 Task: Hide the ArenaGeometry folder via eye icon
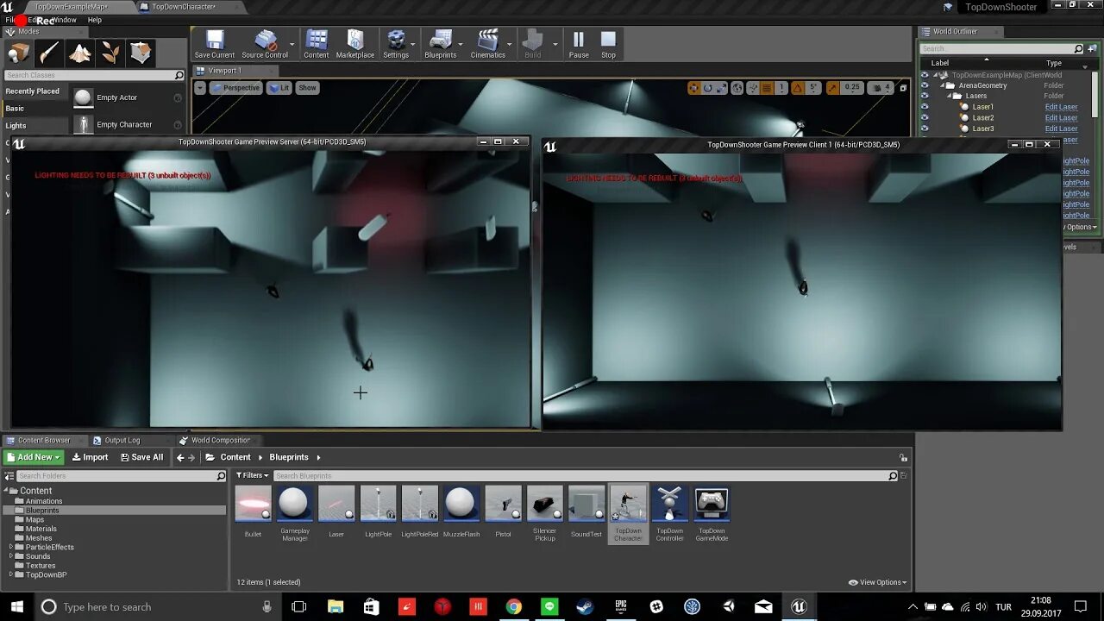[925, 85]
